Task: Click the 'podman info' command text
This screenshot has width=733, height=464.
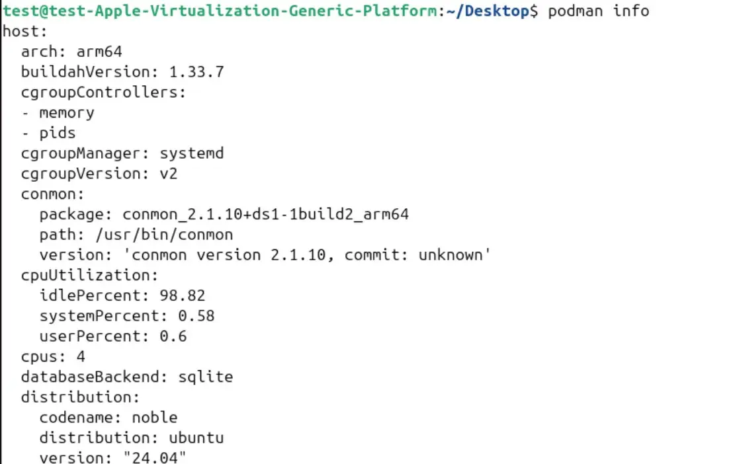Action: click(599, 11)
